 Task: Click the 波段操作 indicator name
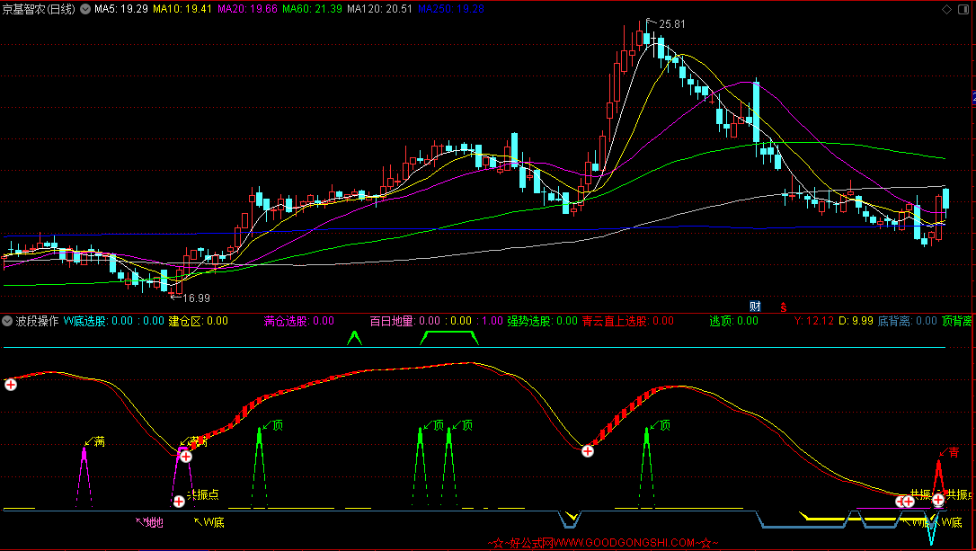click(x=38, y=321)
